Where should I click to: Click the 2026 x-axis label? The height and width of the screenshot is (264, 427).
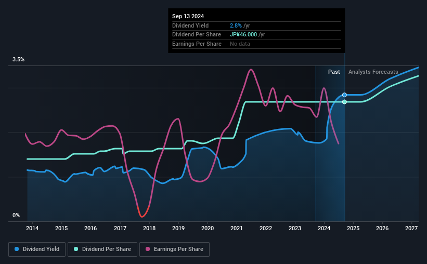coord(382,228)
